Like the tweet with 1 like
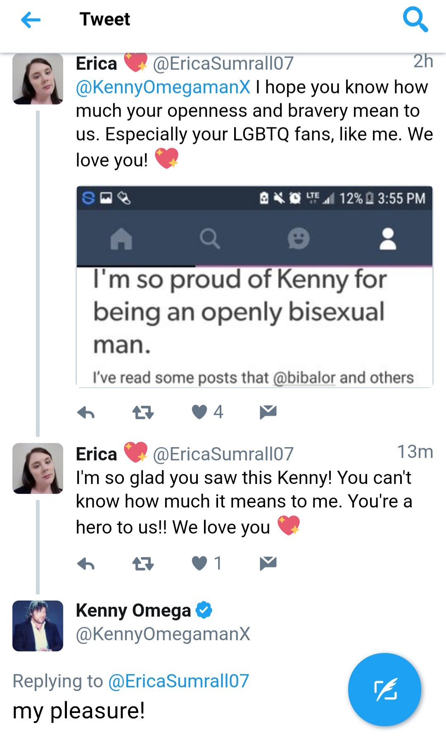446x751 pixels. 200,563
